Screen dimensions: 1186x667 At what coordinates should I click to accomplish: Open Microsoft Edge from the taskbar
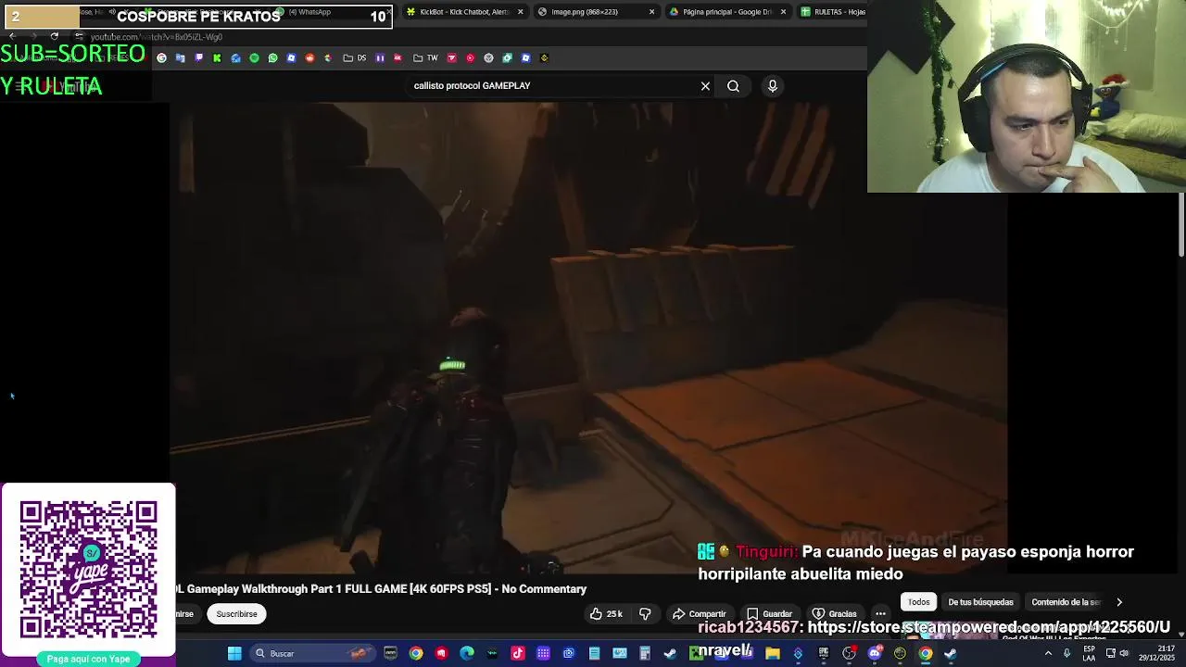[x=465, y=653]
